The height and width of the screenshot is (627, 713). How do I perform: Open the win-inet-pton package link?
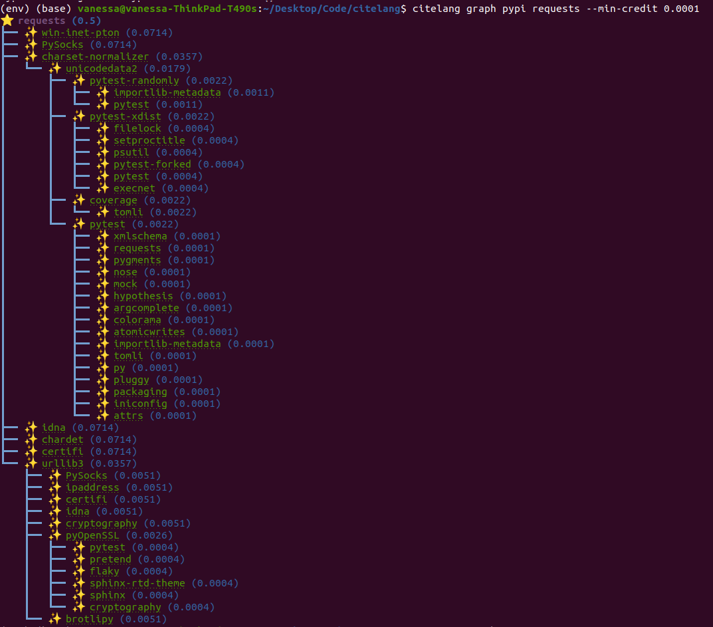pos(80,33)
